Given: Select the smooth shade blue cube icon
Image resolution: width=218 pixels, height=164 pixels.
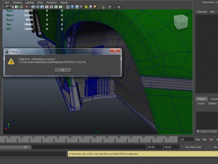Looking at the screenshot, I should pyautogui.click(x=72, y=7).
